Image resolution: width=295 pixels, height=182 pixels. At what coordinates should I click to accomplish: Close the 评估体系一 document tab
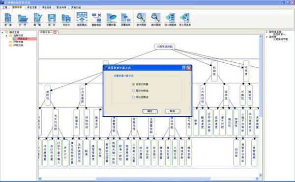[x=55, y=32]
